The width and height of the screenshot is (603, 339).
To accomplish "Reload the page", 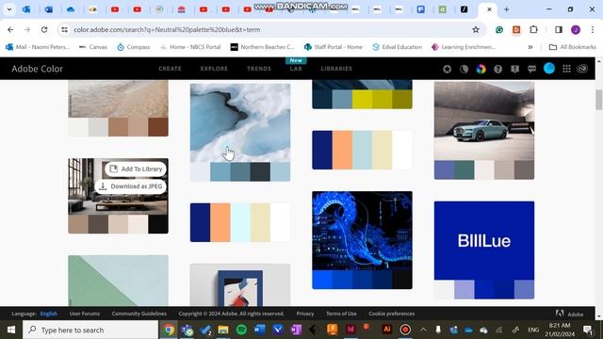I will 44,29.
